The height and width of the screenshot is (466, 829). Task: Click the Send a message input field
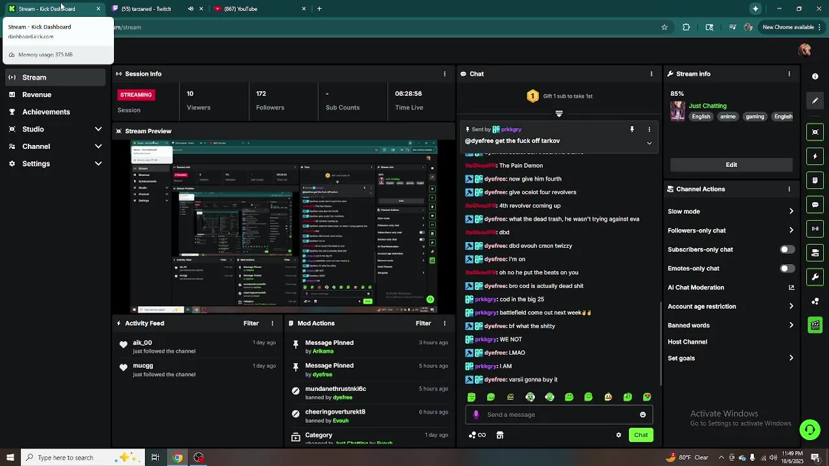click(559, 415)
